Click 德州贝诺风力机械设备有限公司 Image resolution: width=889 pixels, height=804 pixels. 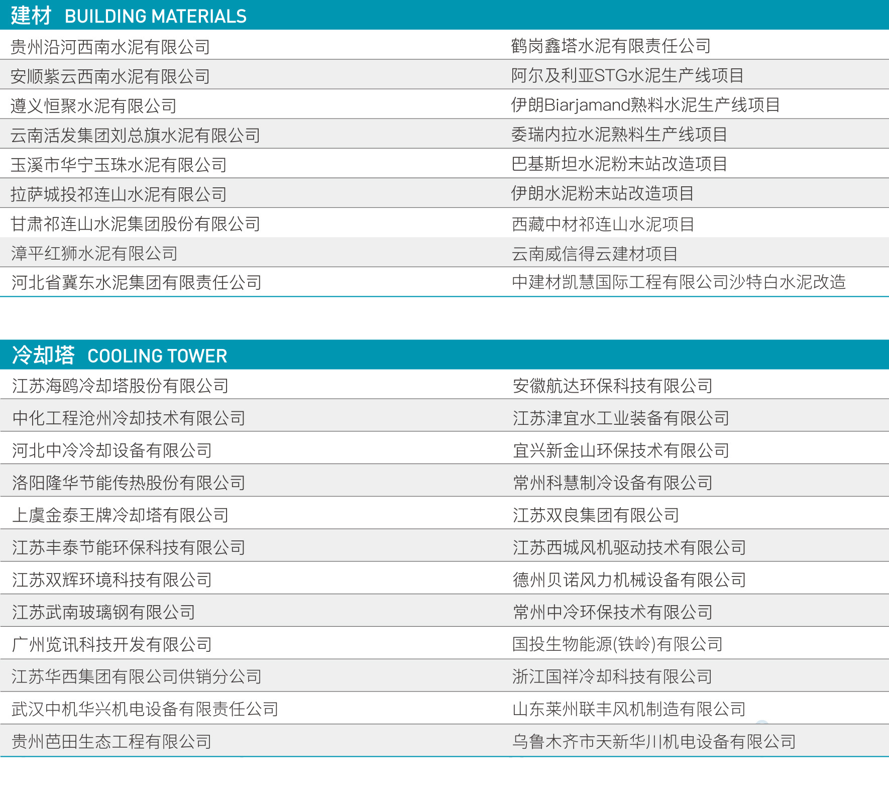[629, 580]
